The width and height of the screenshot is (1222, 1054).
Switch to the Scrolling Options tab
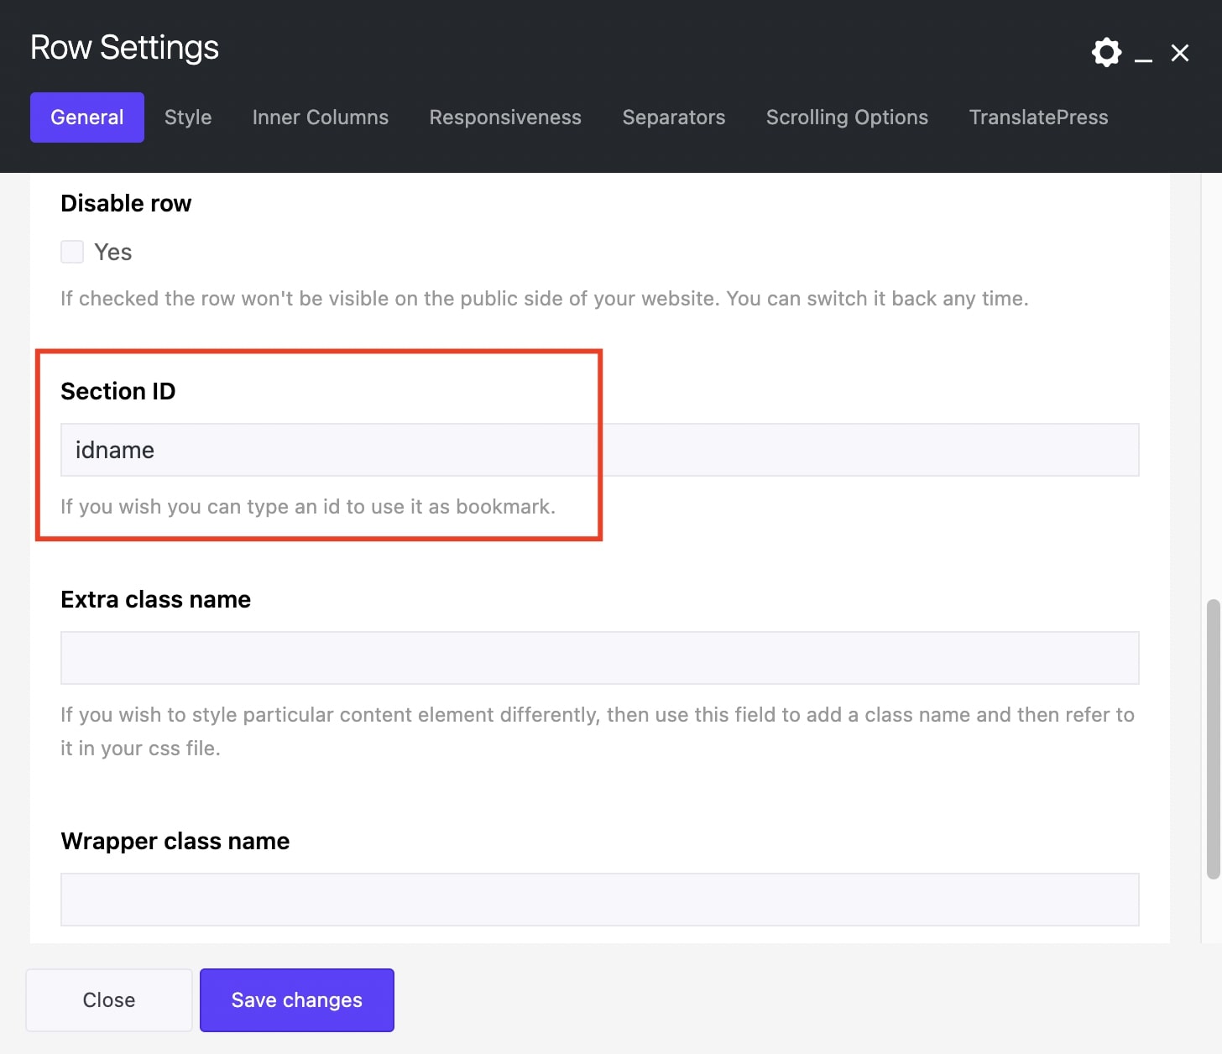point(847,117)
